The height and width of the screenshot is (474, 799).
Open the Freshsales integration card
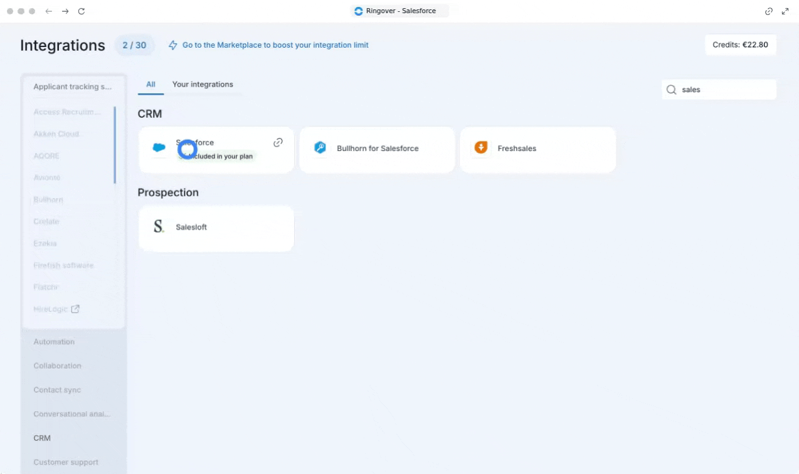point(538,150)
